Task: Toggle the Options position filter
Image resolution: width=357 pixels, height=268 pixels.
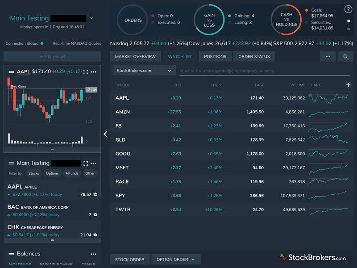Action: click(x=52, y=173)
